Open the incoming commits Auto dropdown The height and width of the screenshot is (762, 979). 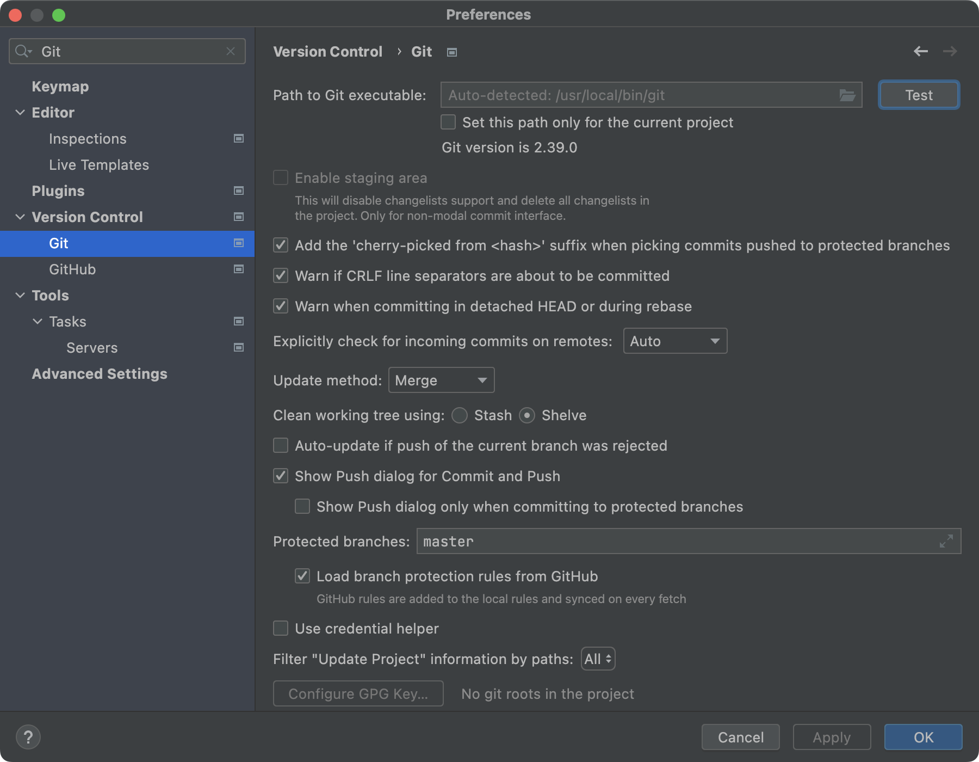[674, 341]
